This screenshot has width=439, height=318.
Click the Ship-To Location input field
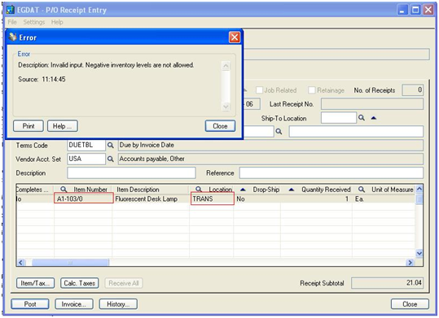[339, 118]
